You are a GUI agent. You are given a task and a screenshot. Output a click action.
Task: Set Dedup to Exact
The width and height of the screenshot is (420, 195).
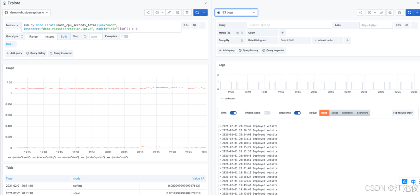tap(335, 113)
